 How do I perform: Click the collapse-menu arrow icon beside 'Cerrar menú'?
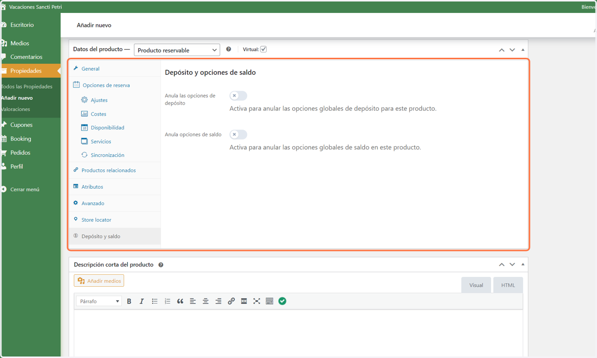3,189
